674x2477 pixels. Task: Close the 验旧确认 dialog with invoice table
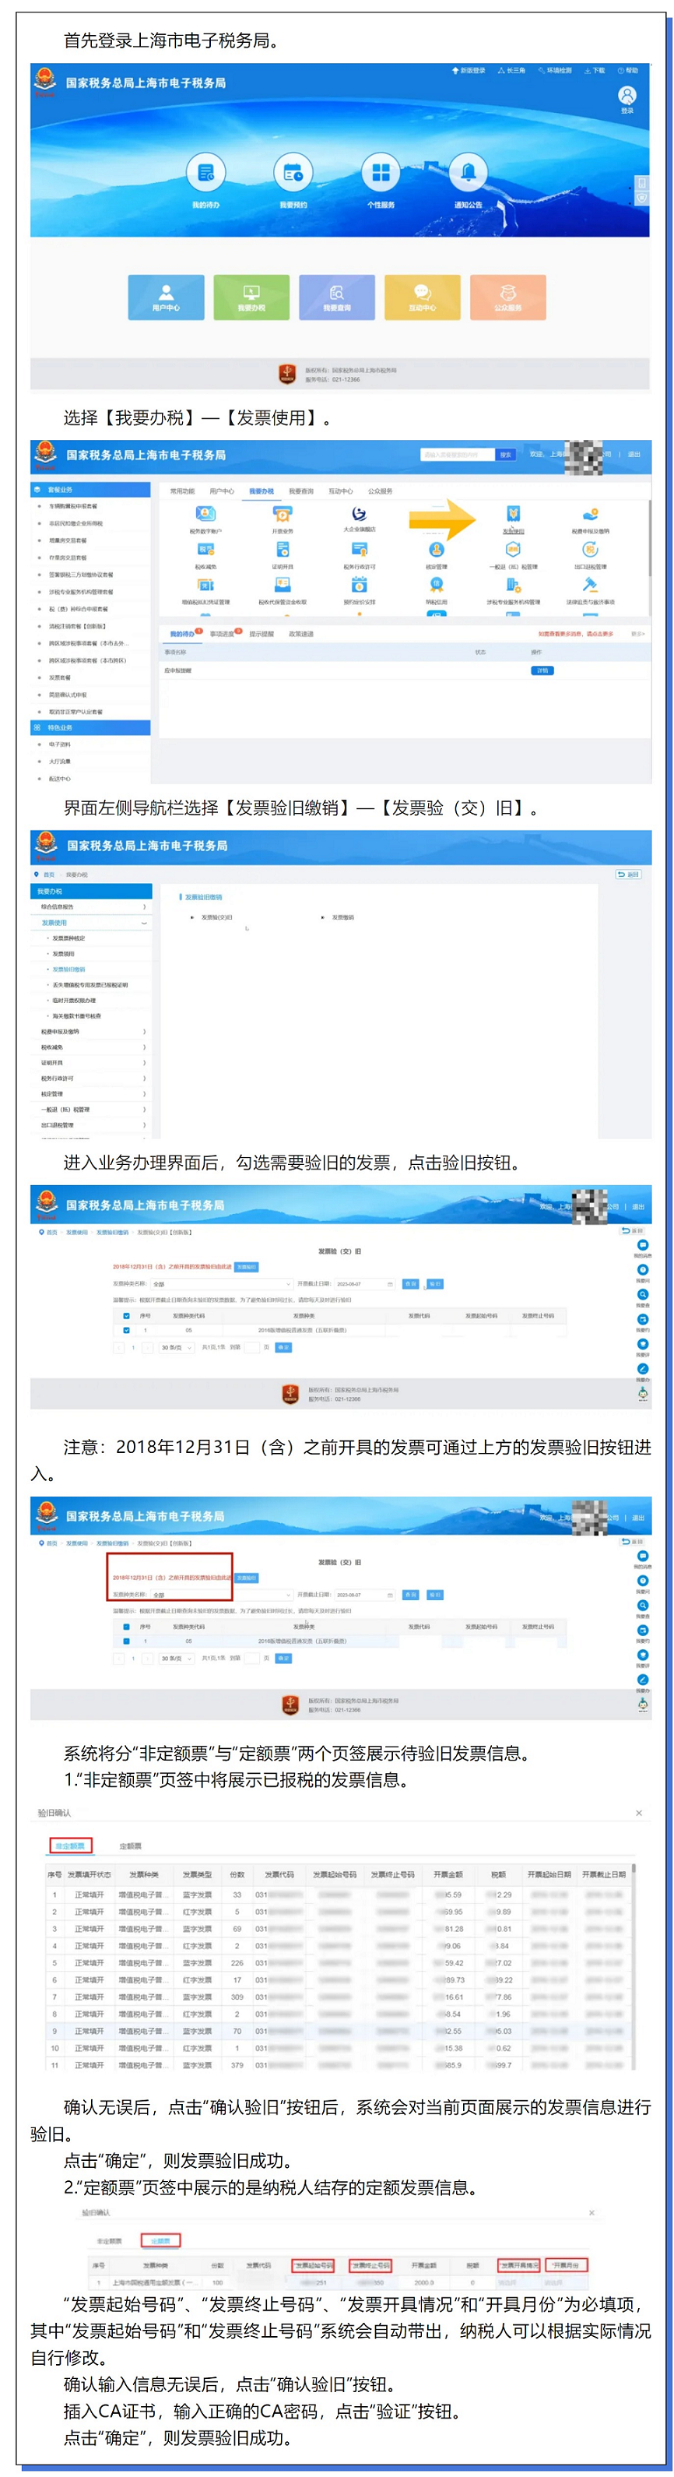(638, 1813)
